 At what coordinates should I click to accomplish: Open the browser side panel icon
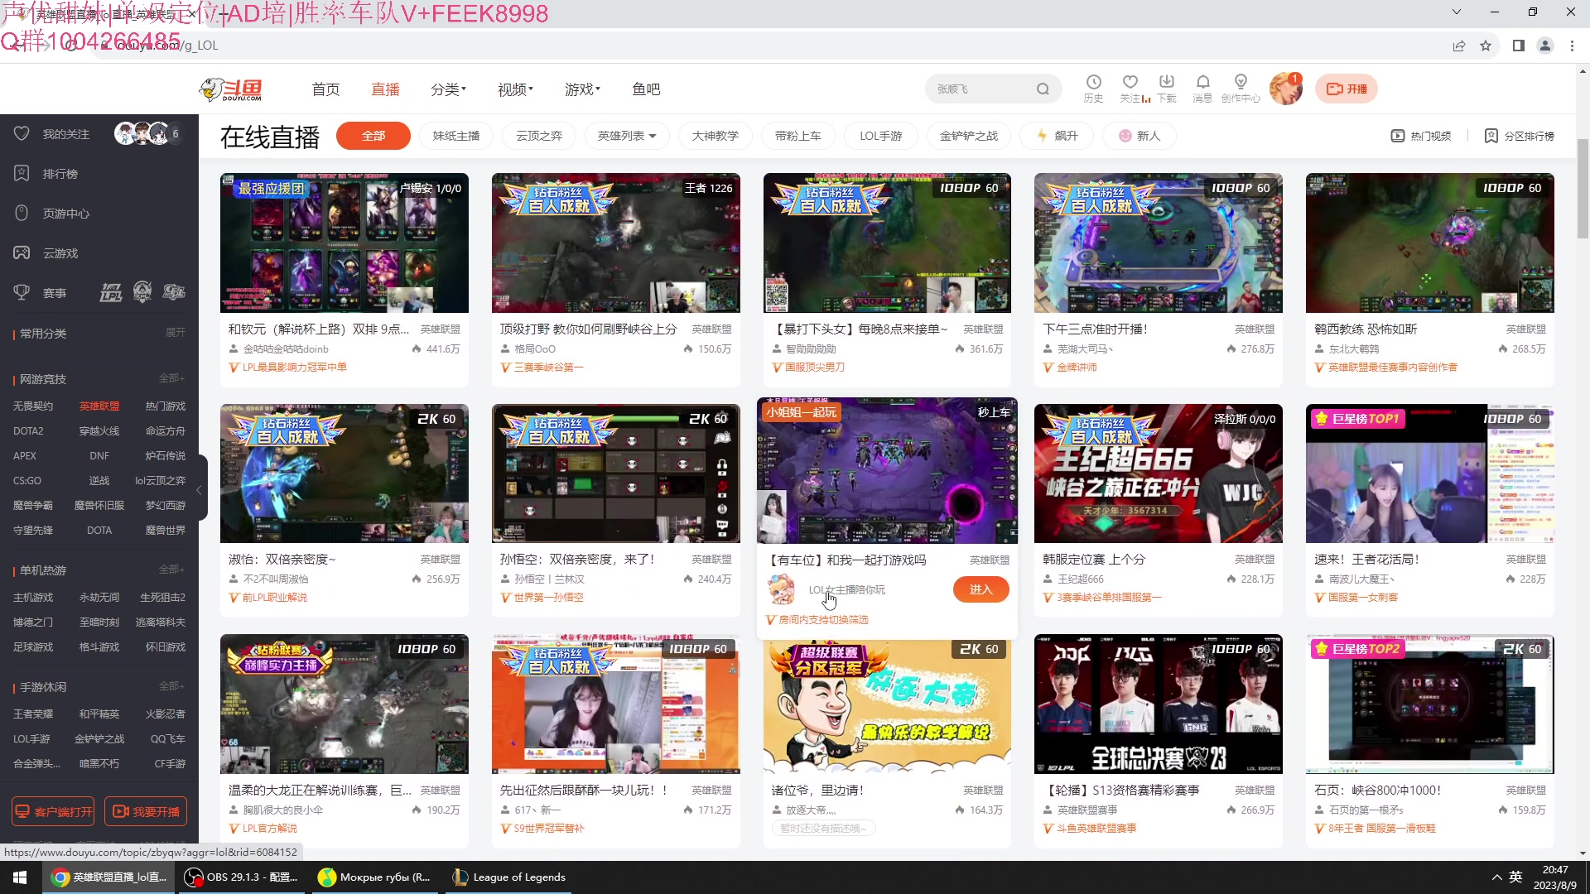pyautogui.click(x=1518, y=46)
